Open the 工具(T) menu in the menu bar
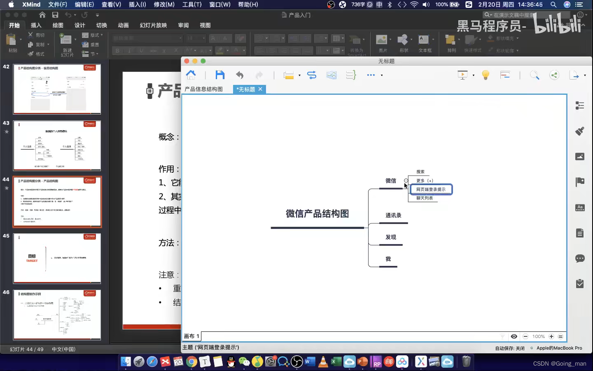Image resolution: width=593 pixels, height=371 pixels. point(192,5)
